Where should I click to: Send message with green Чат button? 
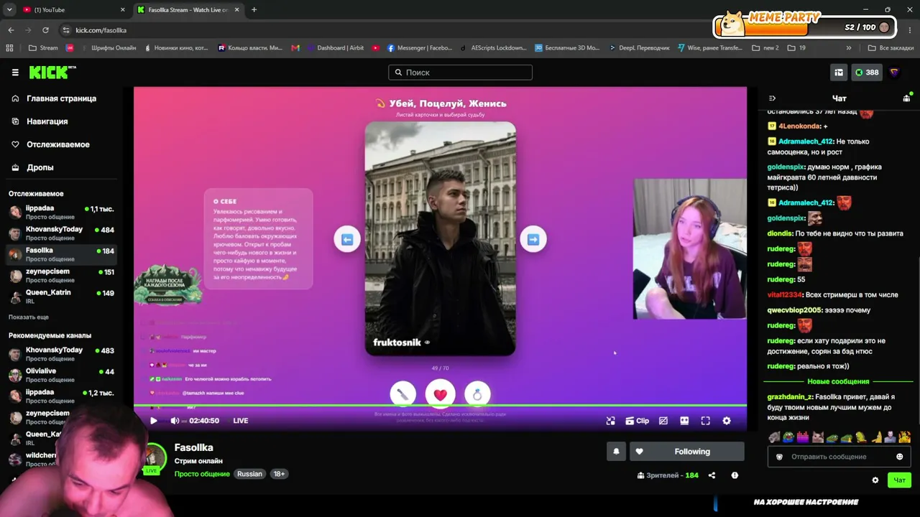tap(899, 480)
